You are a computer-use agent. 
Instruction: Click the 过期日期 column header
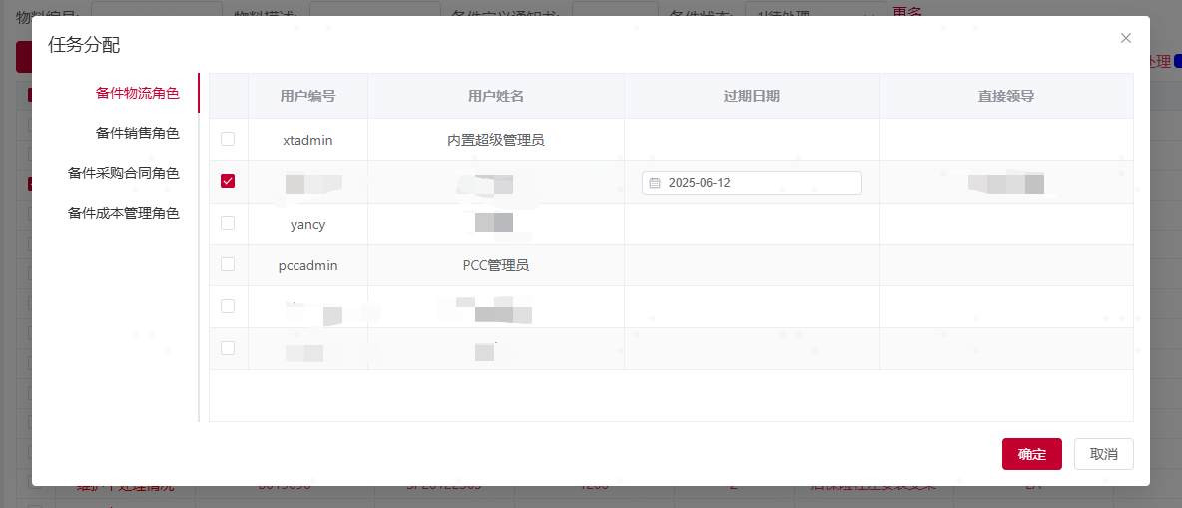tap(752, 96)
